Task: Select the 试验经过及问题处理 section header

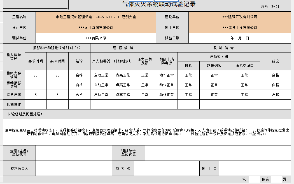Action: [25, 114]
